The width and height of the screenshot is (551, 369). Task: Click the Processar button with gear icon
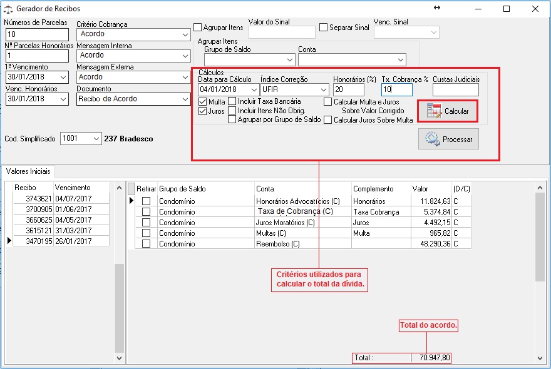coord(448,139)
